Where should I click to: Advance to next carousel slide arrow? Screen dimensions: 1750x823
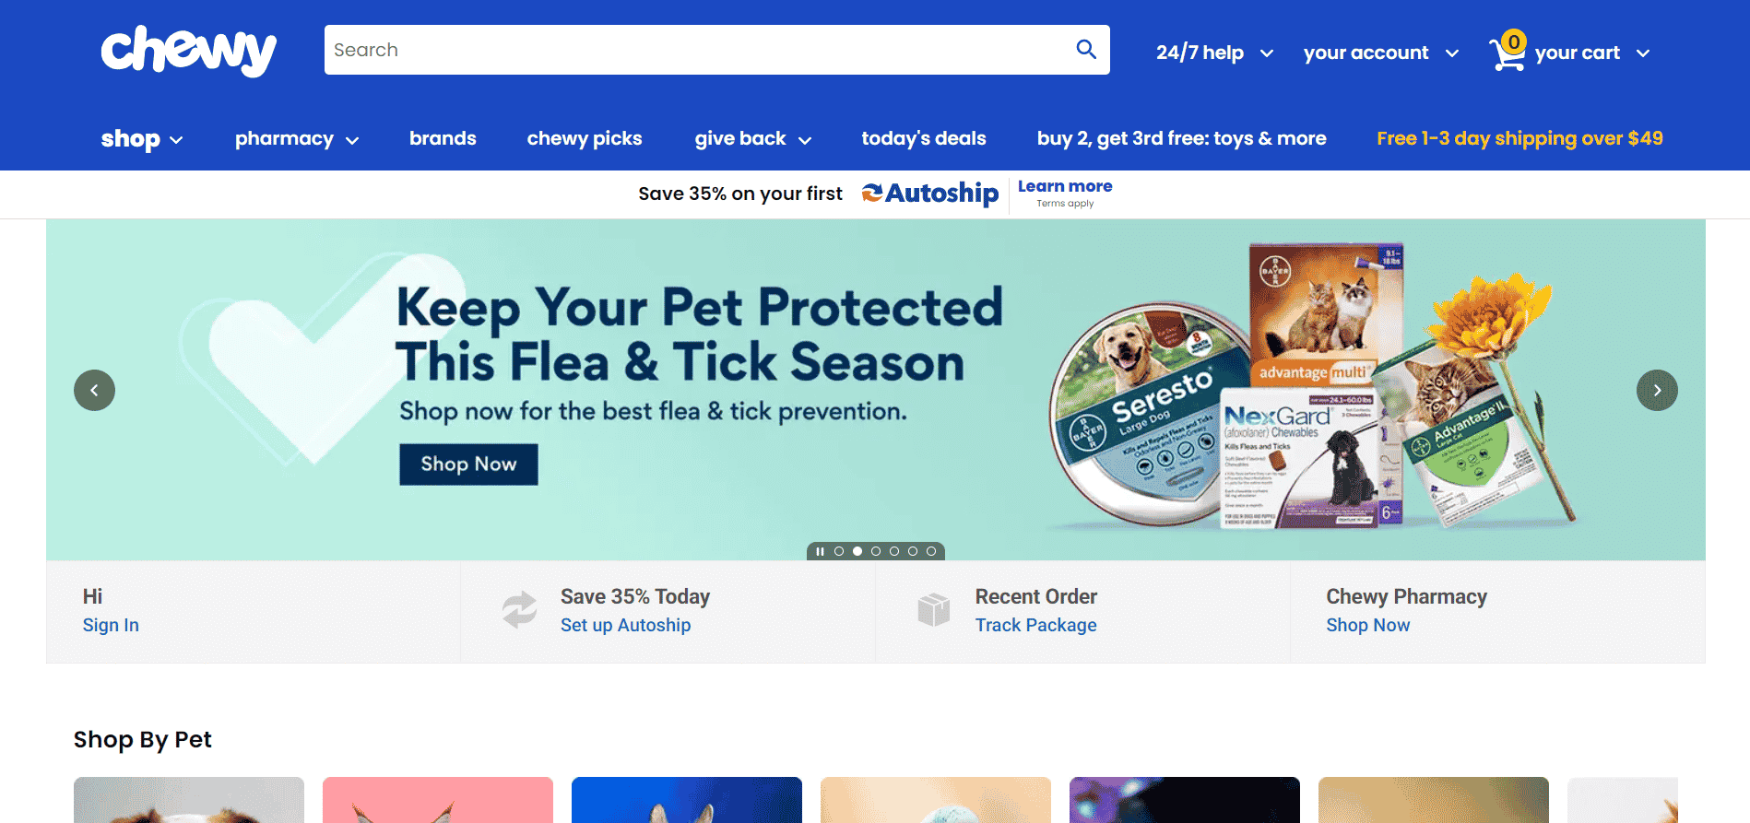pos(1657,390)
